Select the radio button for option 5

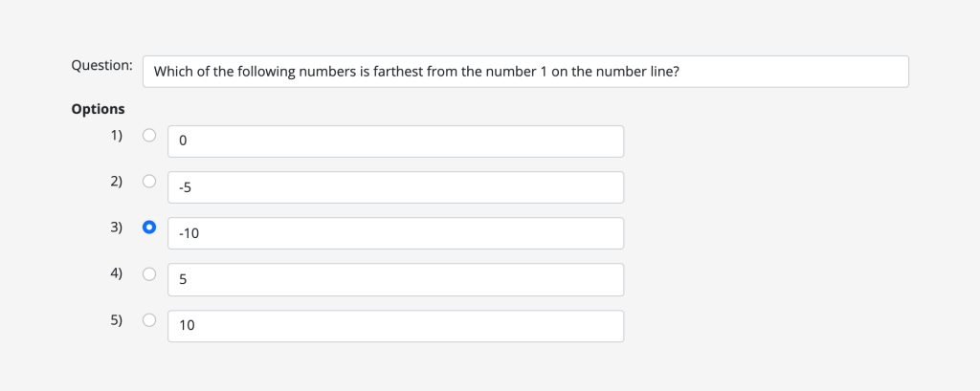tap(148, 273)
